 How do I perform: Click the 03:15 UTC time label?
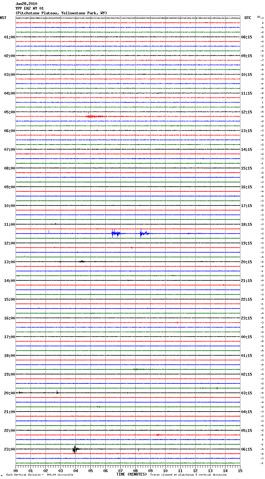[x=247, y=393]
